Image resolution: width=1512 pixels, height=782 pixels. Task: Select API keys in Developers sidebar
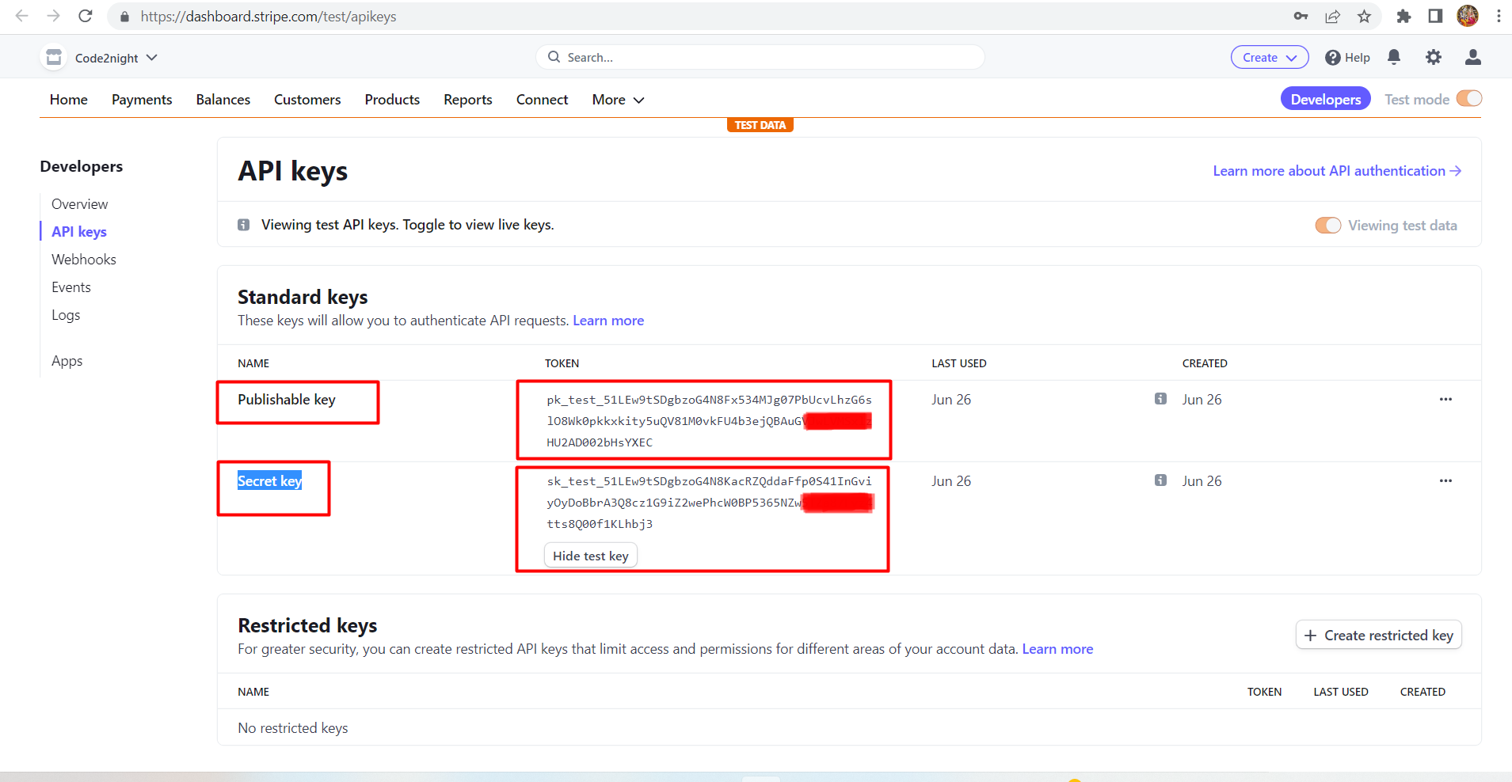click(79, 232)
